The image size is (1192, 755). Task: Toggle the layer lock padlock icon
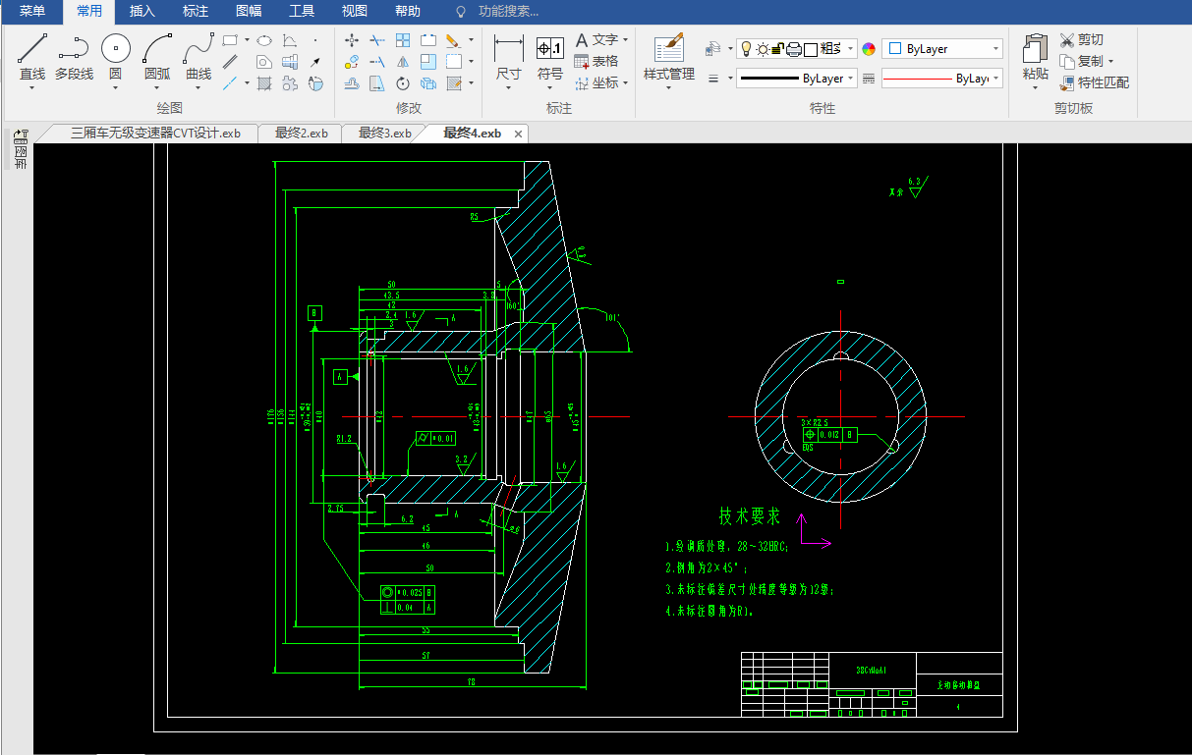[777, 49]
